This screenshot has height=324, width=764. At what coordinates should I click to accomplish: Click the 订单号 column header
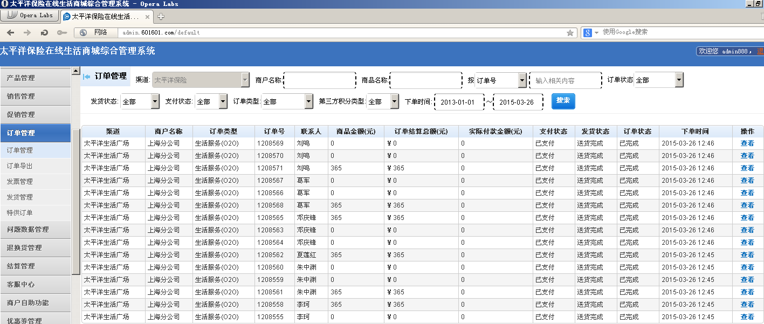(274, 131)
